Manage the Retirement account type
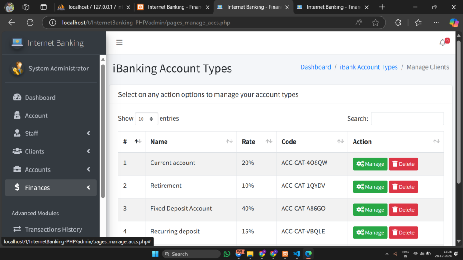This screenshot has height=260, width=463. click(x=370, y=186)
